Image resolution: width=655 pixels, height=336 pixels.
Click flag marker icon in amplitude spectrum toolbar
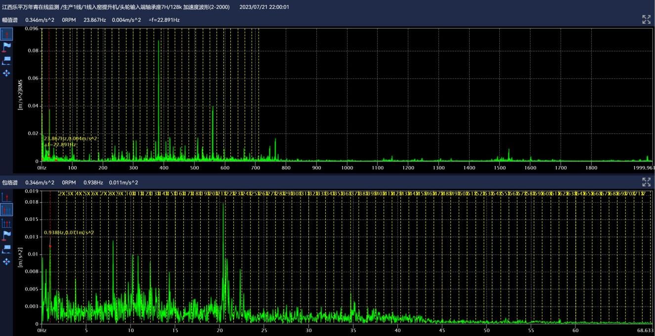6,47
